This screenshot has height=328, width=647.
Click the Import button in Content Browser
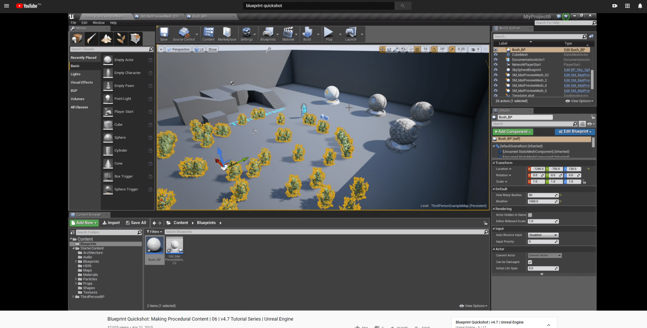click(111, 223)
